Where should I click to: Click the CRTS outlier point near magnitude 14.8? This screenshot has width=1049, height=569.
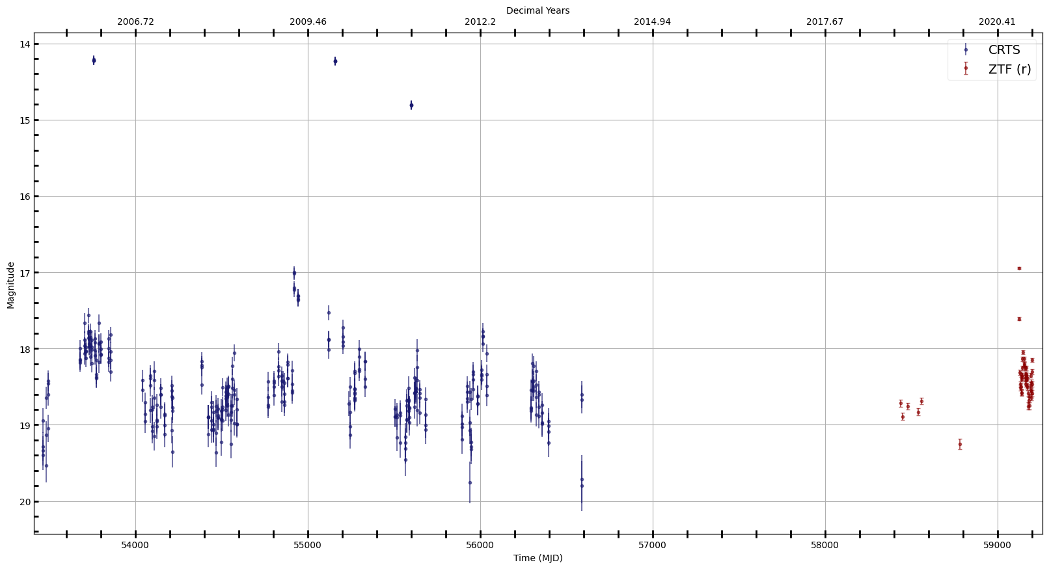(x=411, y=105)
